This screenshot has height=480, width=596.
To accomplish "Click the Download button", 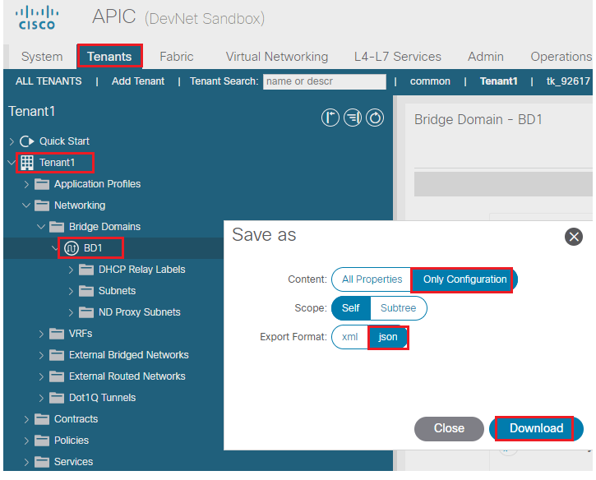I will pos(536,428).
